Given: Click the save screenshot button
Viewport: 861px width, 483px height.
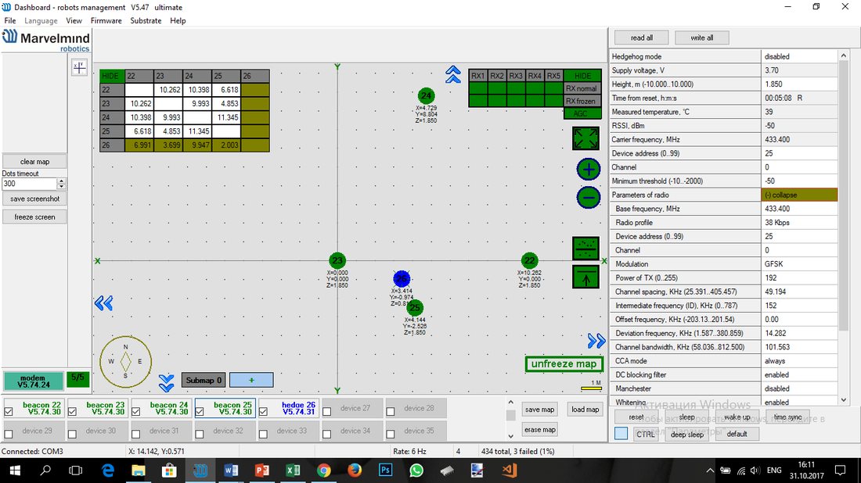Looking at the screenshot, I should 34,199.
